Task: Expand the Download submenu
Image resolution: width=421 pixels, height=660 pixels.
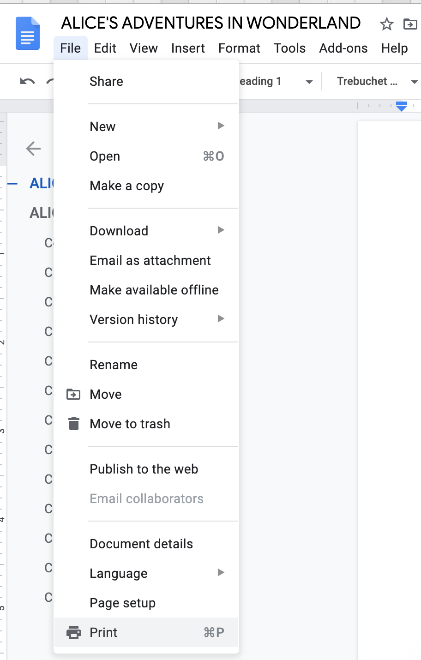Action: coord(221,230)
